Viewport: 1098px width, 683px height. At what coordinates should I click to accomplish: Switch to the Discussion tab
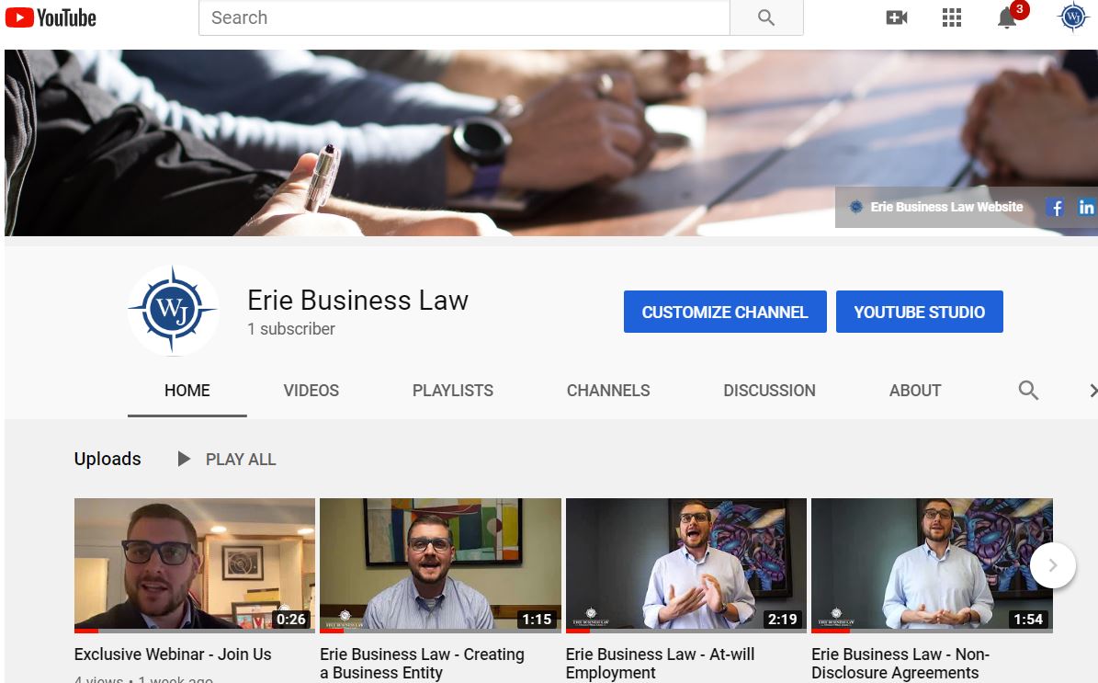(769, 390)
